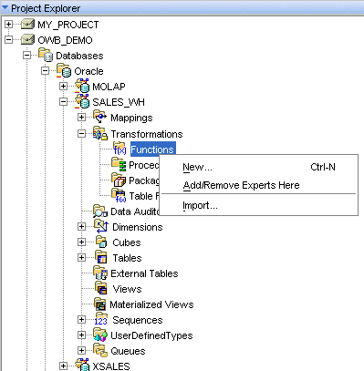Click the Dimensions folder icon
This screenshot has height=371, width=364.
click(101, 226)
